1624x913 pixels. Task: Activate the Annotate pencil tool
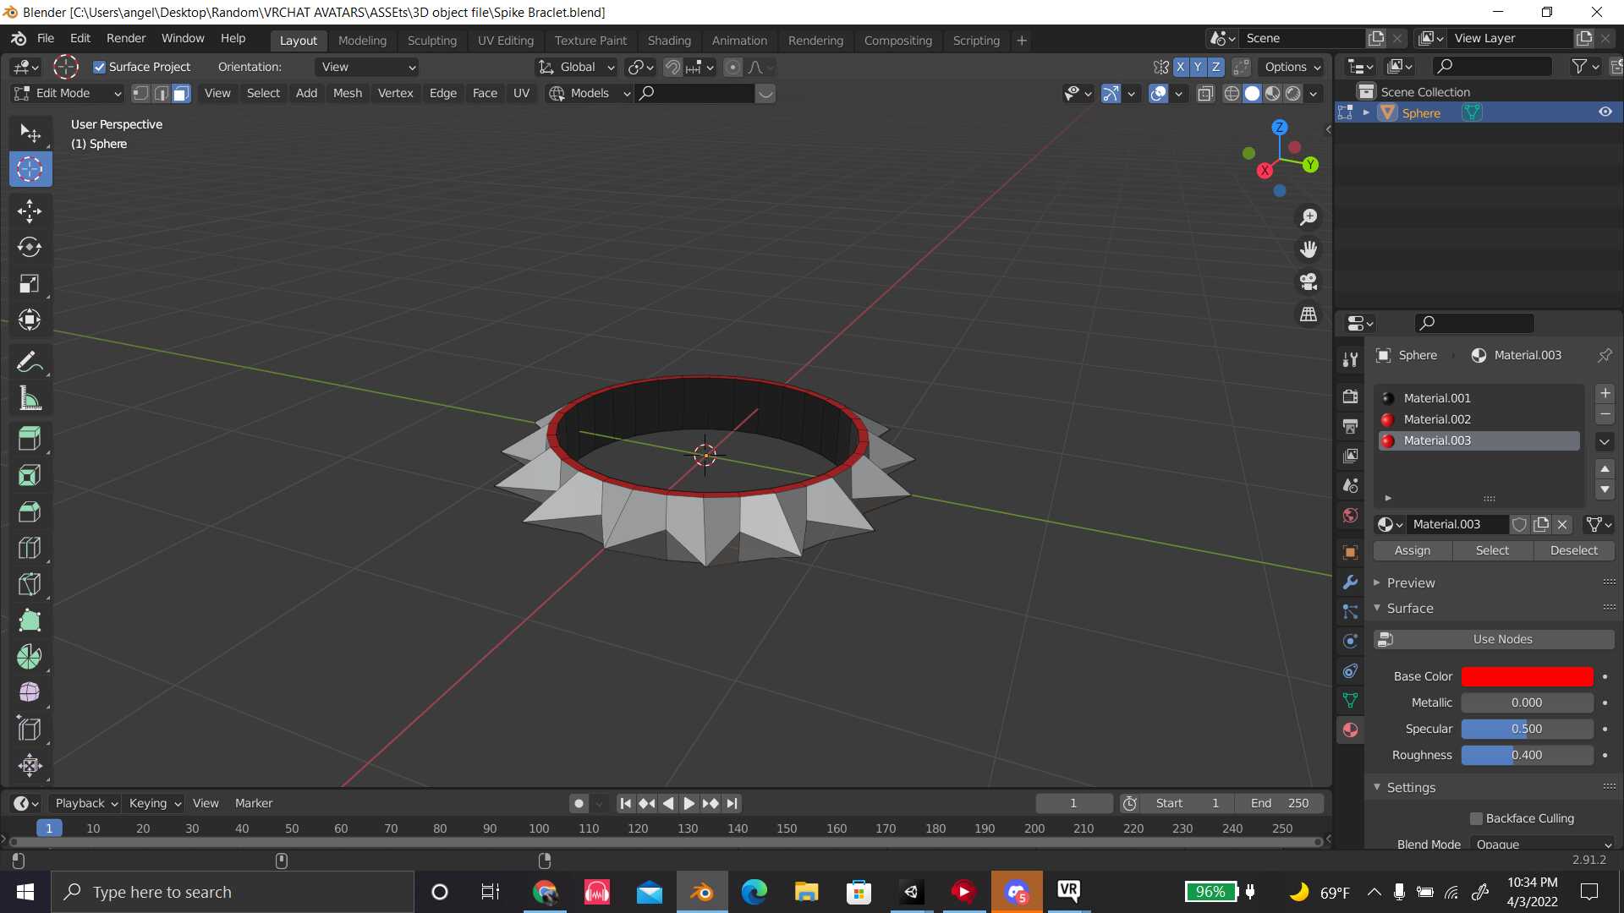point(30,363)
